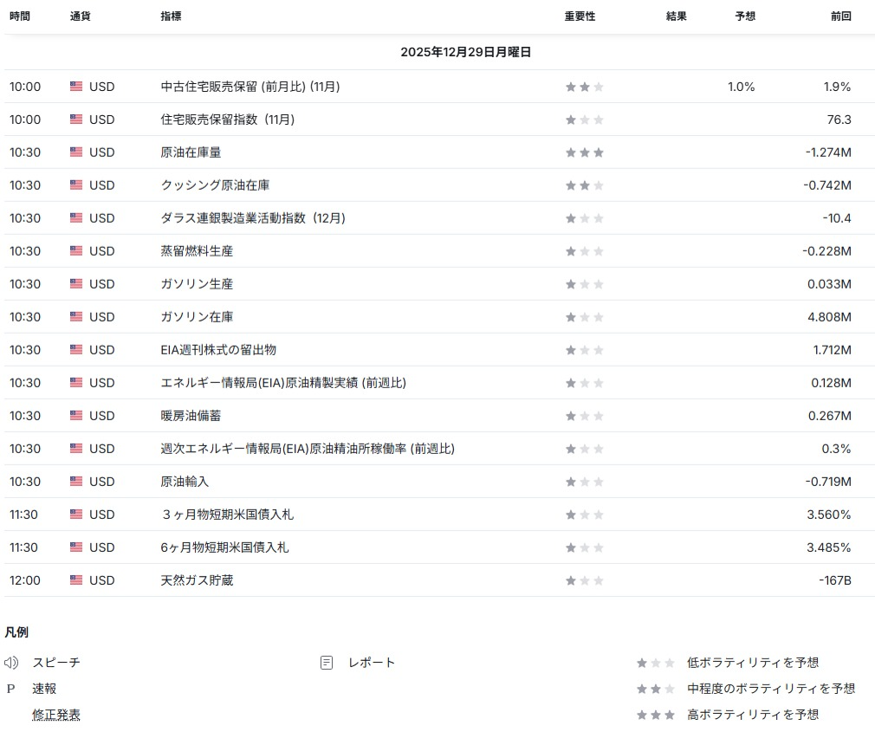
Task: Click the two-star rating for クッシング原油在庫
Action: [584, 185]
